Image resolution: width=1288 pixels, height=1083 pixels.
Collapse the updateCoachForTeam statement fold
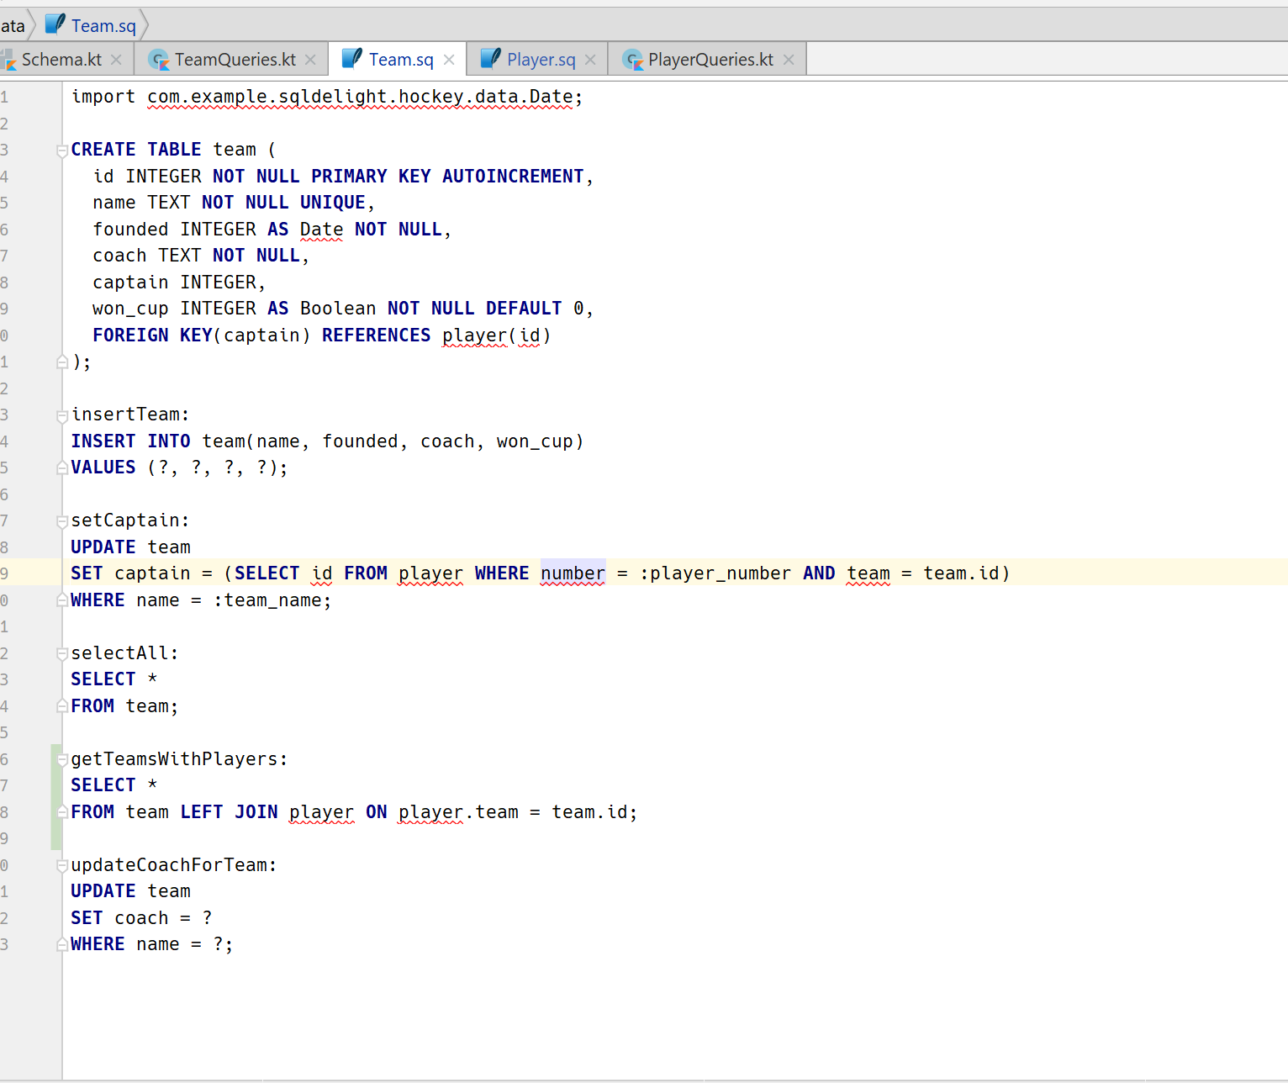61,864
